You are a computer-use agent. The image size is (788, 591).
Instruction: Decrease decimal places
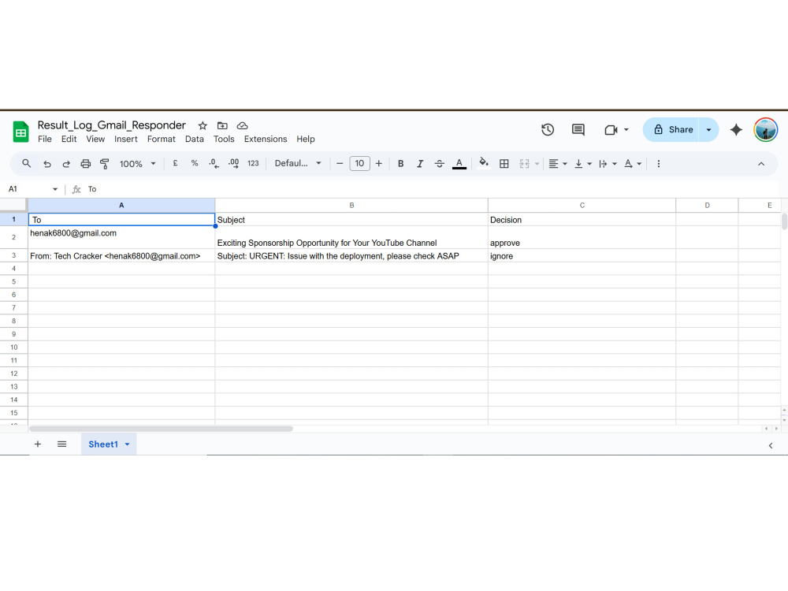214,163
